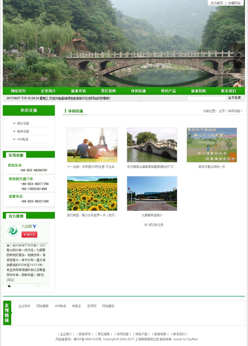
Task: Click the 九锅箐 Weibo avatar logo
Action: 13,231
